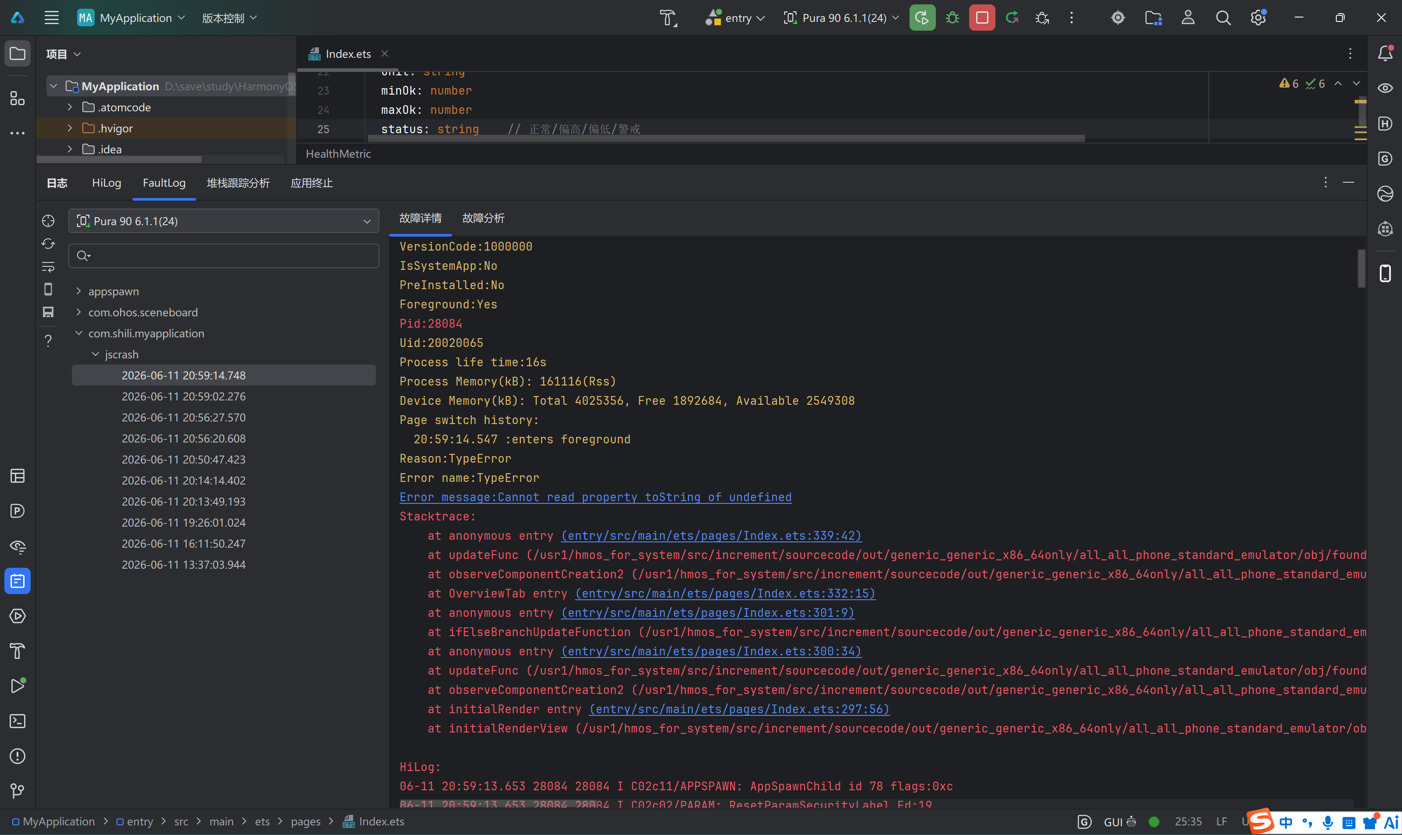
Task: Switch to the 堆栈跟踪分析 tab
Action: click(x=238, y=183)
